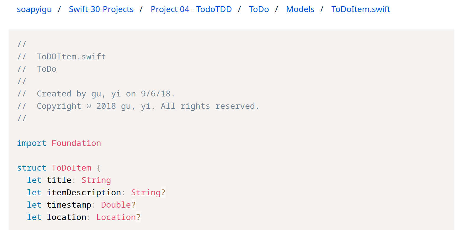Click the title property name

(x=59, y=180)
